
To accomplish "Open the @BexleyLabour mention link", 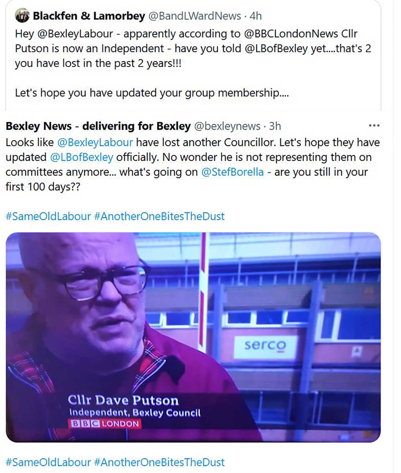I will [x=95, y=142].
